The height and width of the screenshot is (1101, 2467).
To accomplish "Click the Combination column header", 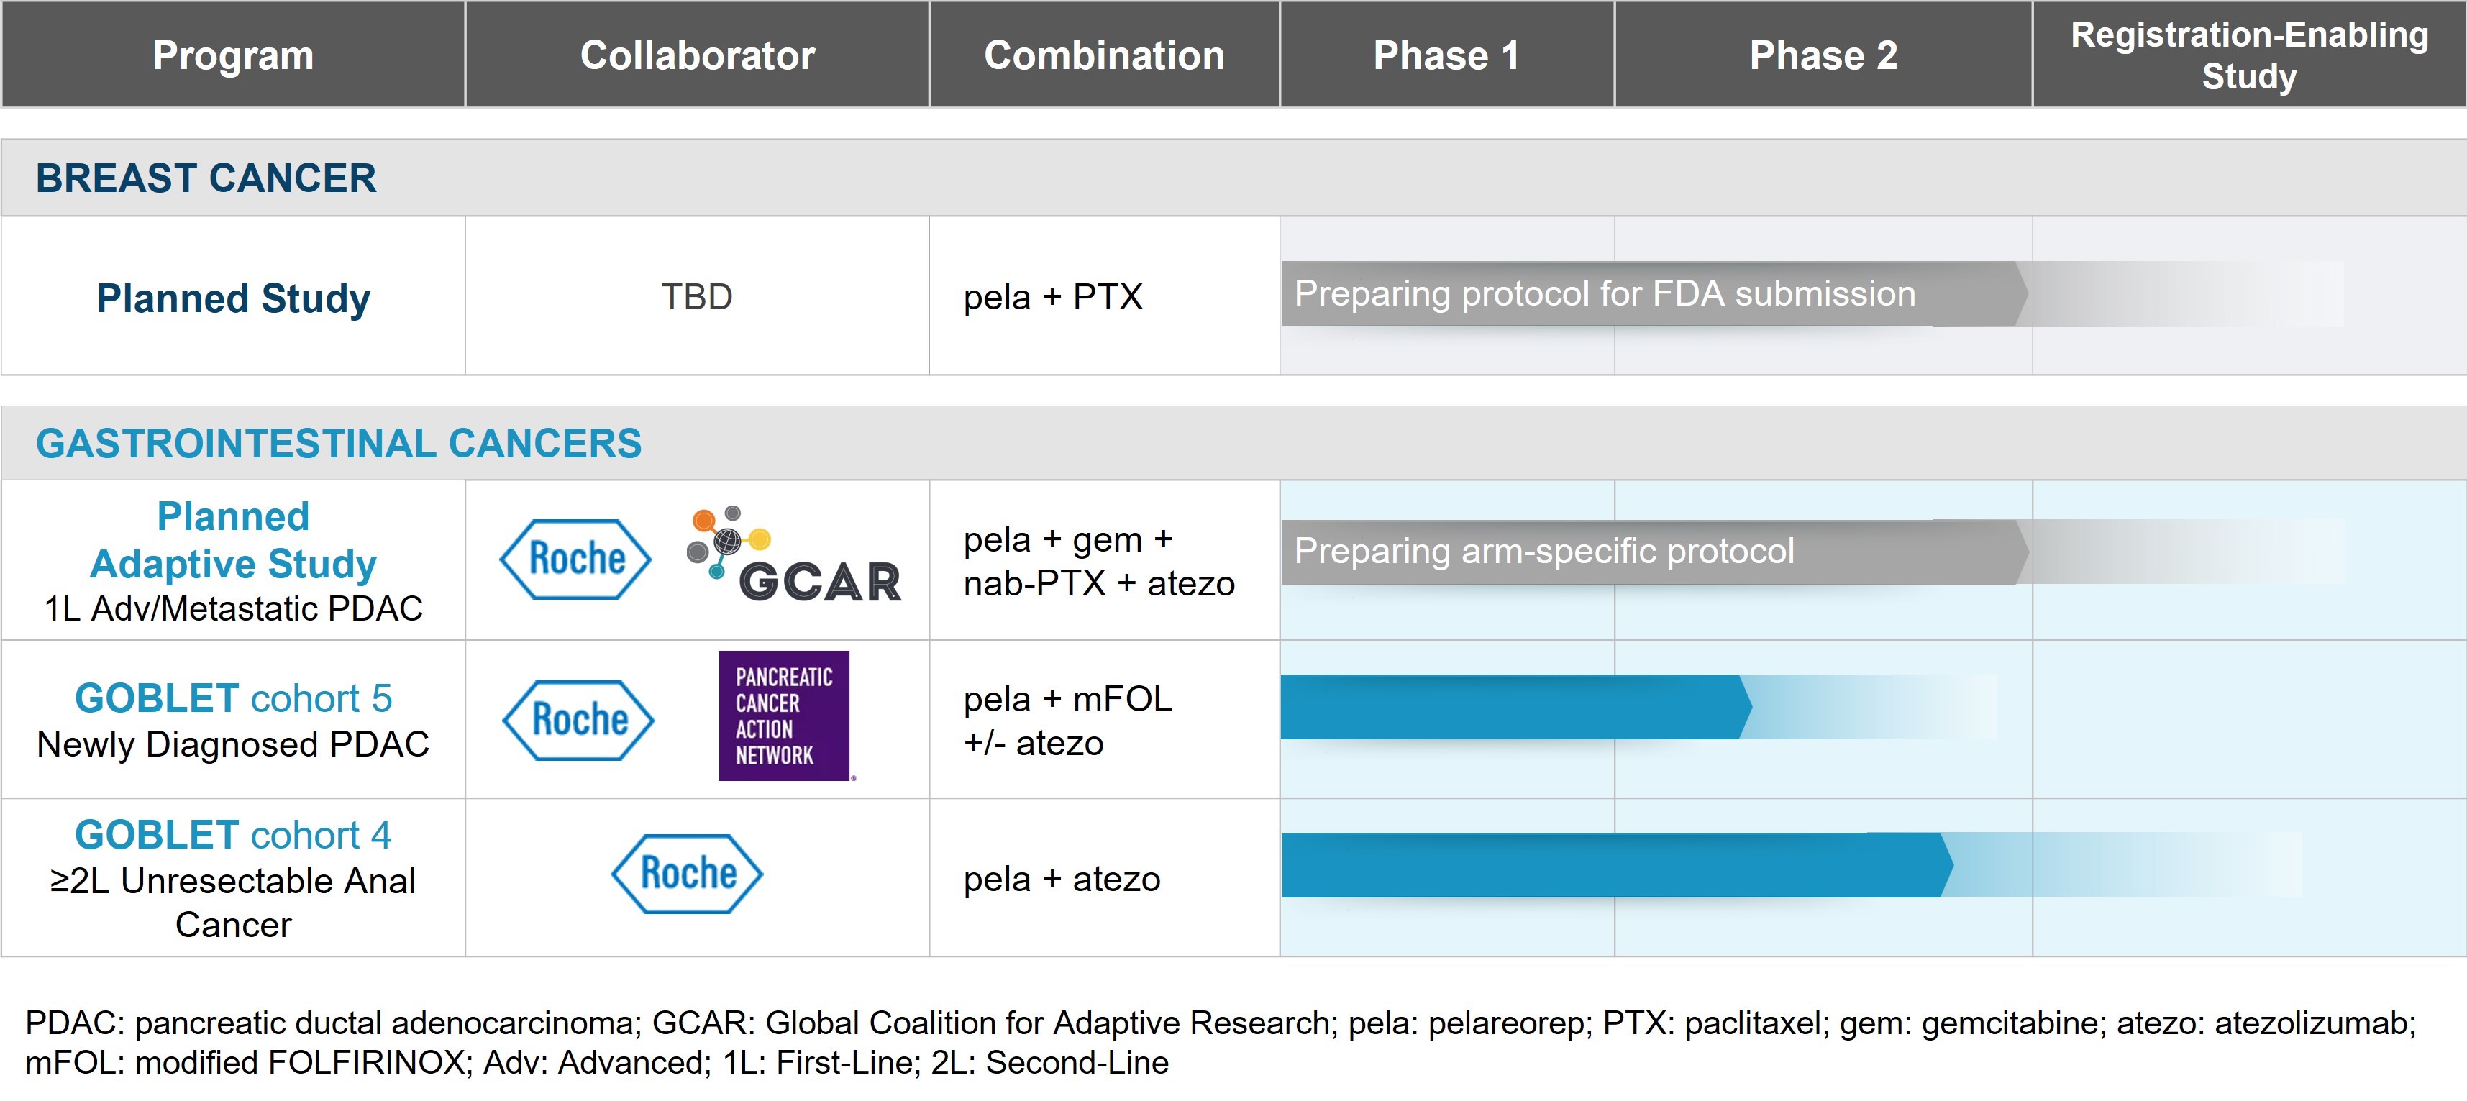I will (1104, 55).
